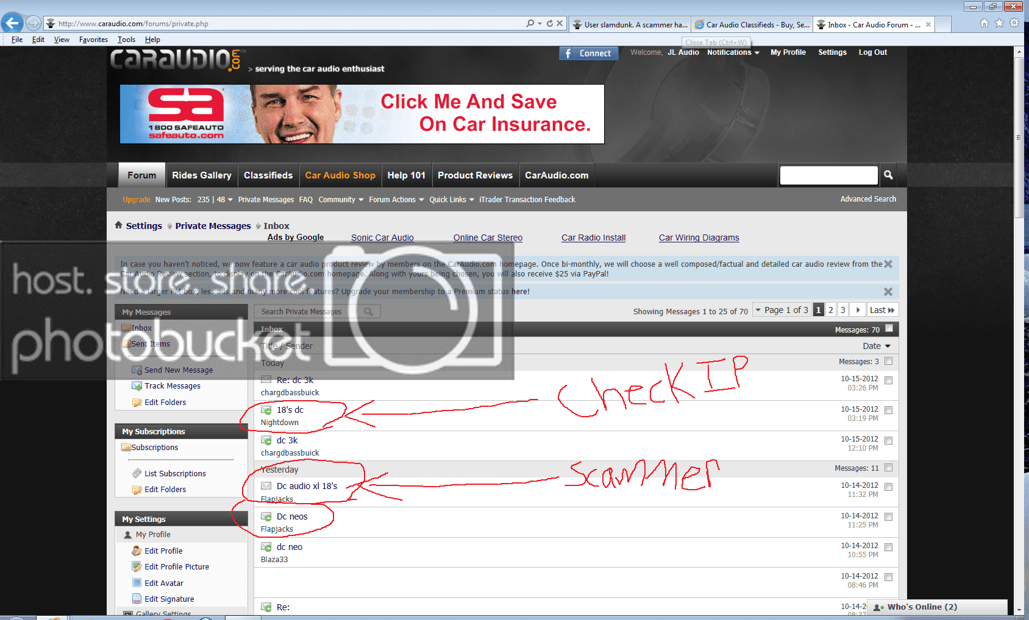
Task: Open the "dc neo" message from Blaza33
Action: (290, 547)
